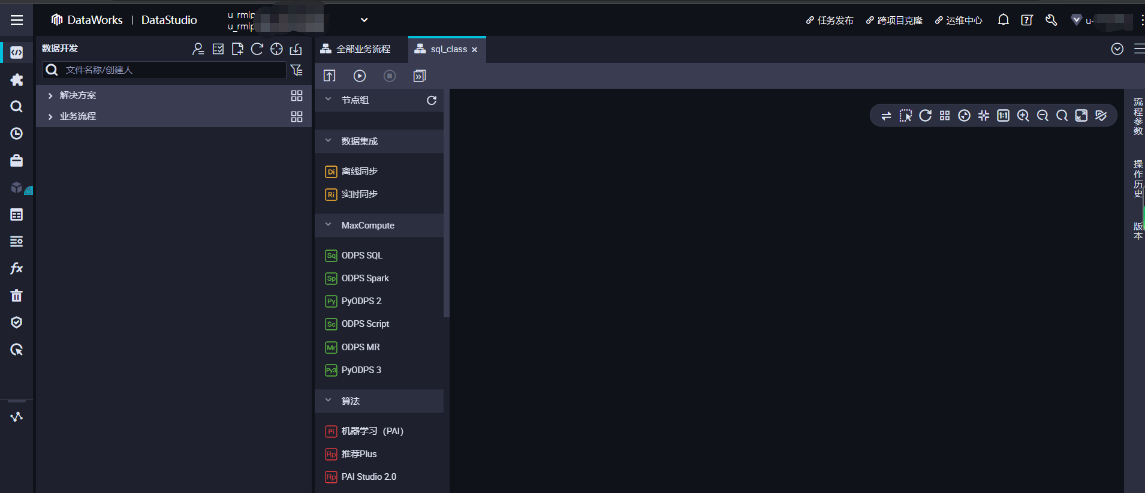
Task: Click the checklist icon in 数据开发 header
Action: point(218,49)
